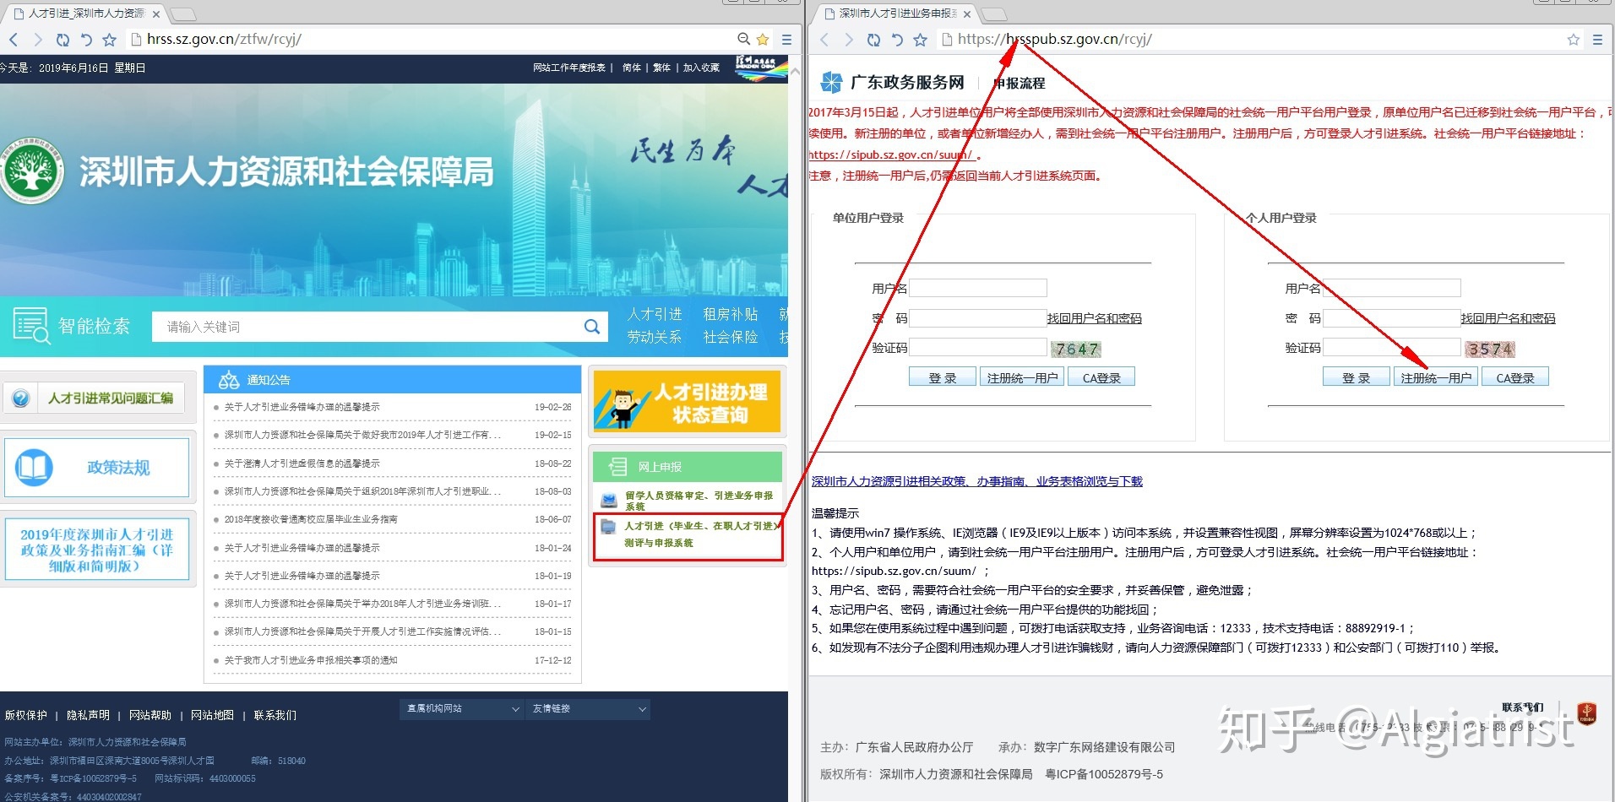Screen dimensions: 1615x802
Task: Click 登录 button under 个人用户登录
Action: [x=1357, y=377]
